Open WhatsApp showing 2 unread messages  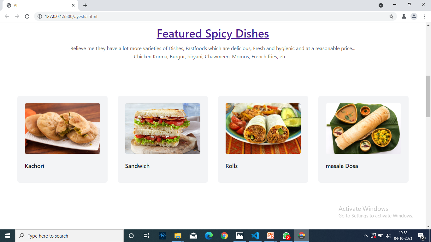coord(286,236)
